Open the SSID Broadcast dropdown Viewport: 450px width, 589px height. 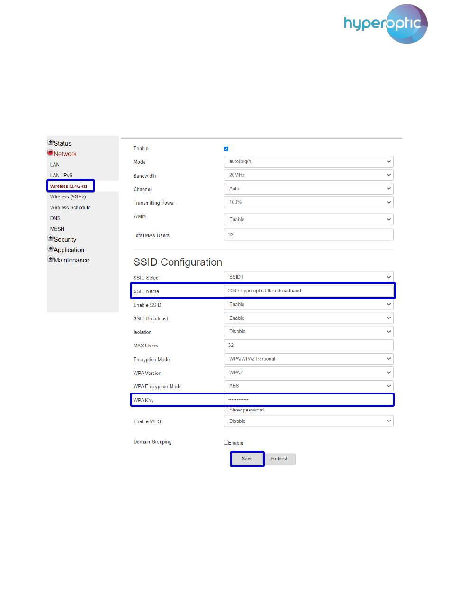pos(308,318)
